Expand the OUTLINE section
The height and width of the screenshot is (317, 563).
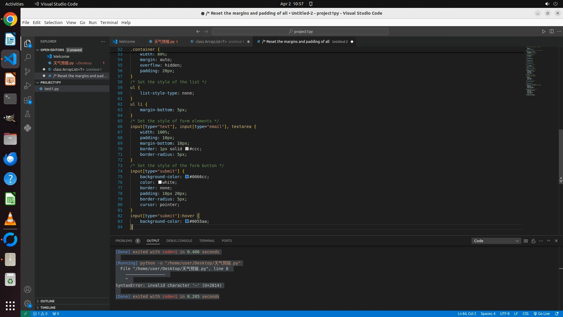pyautogui.click(x=48, y=301)
